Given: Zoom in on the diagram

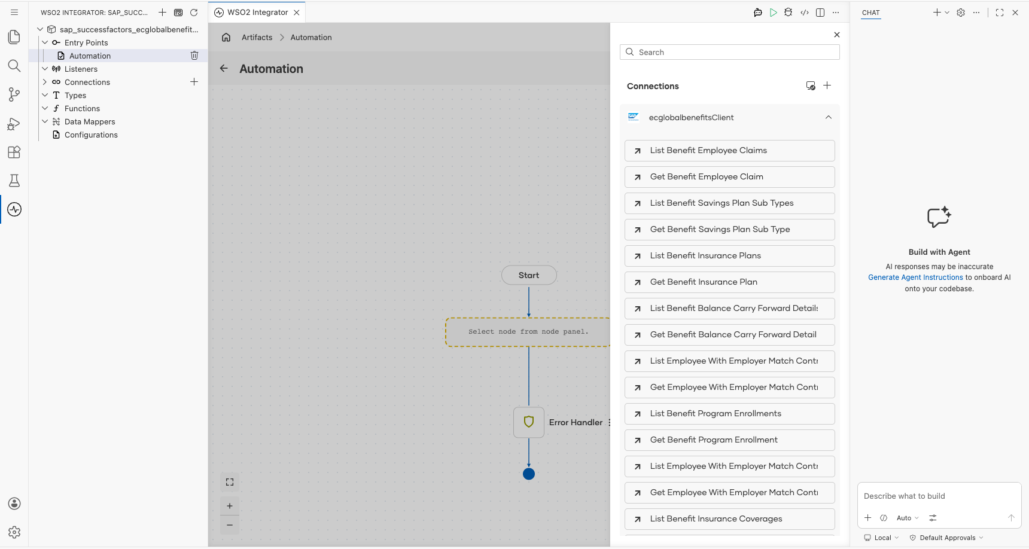Looking at the screenshot, I should tap(230, 506).
